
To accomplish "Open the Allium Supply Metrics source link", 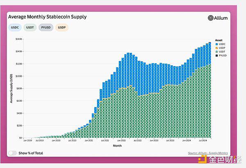I will coord(207,153).
